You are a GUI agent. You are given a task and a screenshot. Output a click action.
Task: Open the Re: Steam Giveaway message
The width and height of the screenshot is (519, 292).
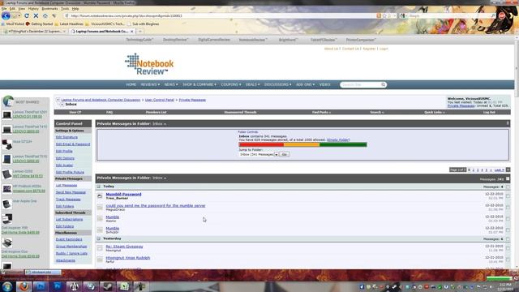tap(124, 247)
